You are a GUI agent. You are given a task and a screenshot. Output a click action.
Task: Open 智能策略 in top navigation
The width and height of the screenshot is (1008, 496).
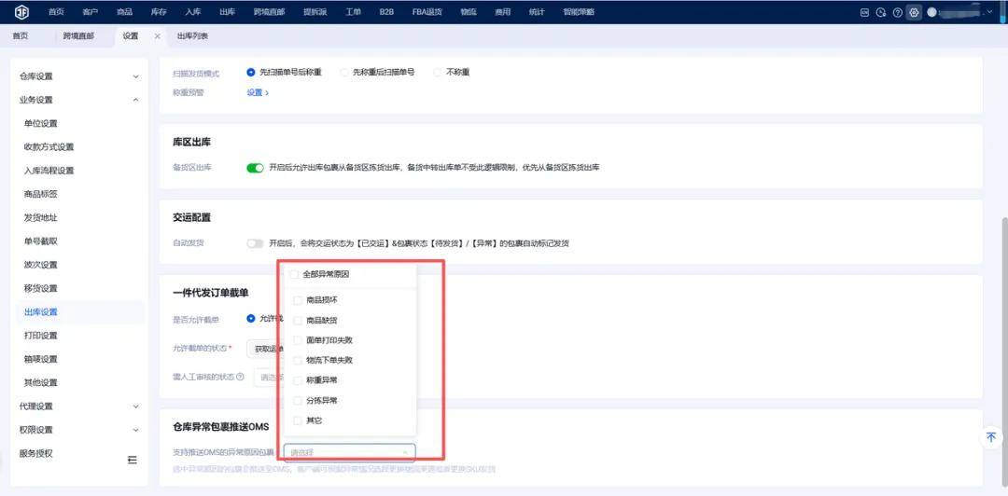[x=579, y=12]
